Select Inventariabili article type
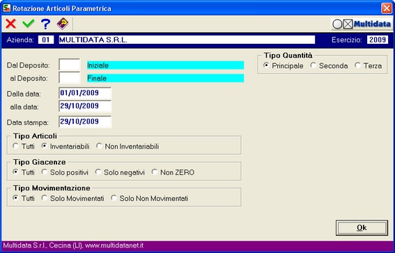 click(65, 146)
